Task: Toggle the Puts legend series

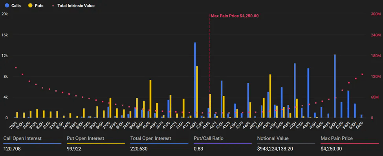Action: point(37,5)
